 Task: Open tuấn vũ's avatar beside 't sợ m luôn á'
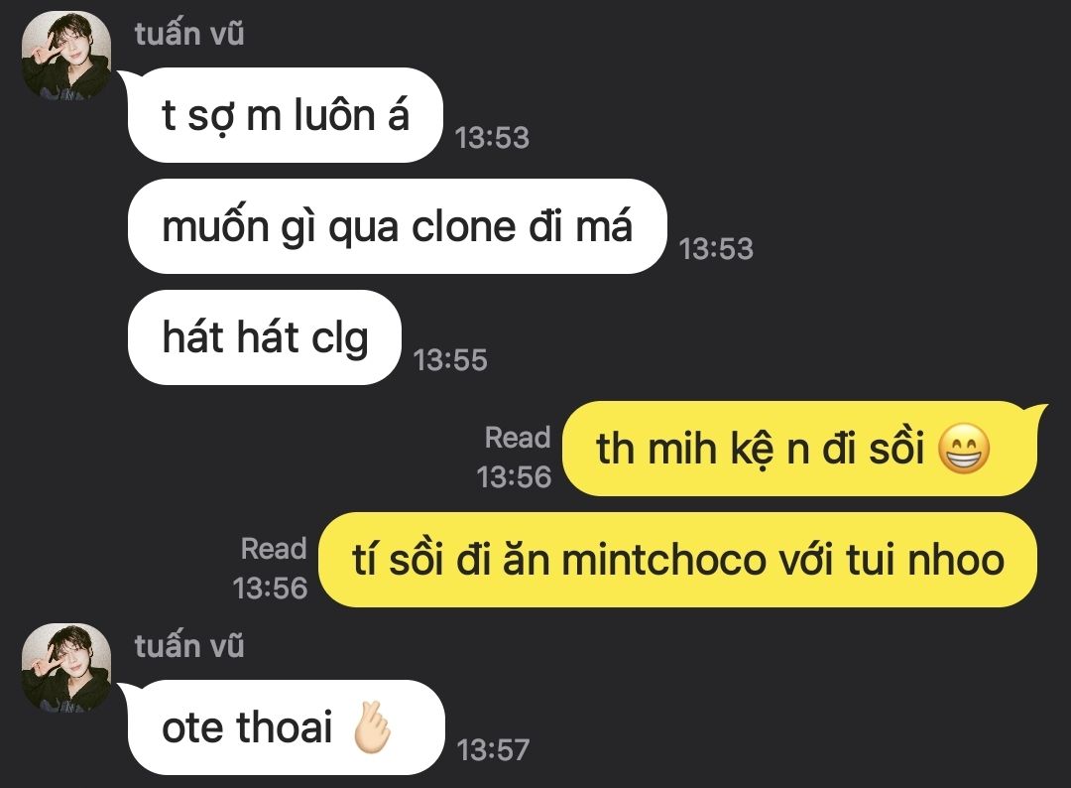pos(67,56)
